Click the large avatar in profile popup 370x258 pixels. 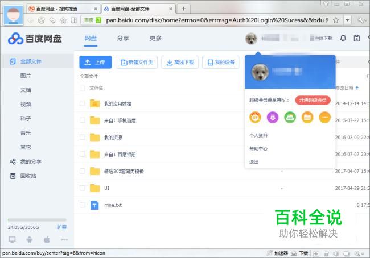(260, 72)
